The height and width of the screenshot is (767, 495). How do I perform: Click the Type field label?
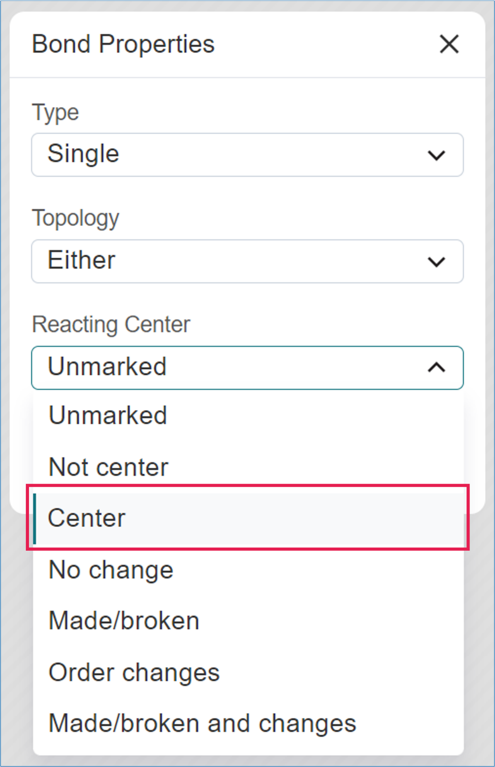[55, 113]
